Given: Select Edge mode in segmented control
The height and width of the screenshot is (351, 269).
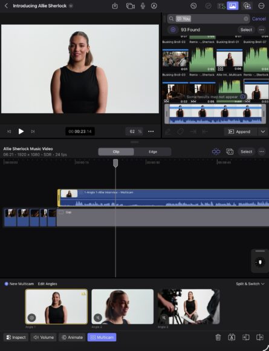Looking at the screenshot, I should click(x=153, y=151).
